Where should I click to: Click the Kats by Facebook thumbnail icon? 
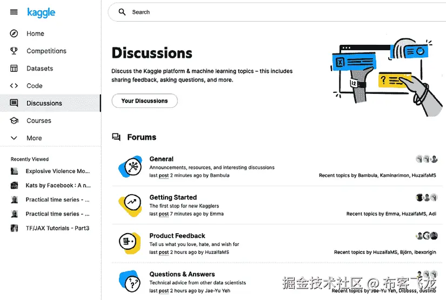pyautogui.click(x=14, y=185)
